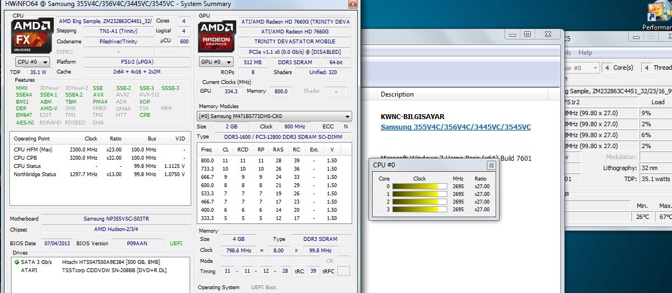Select the Hitachi HTS547550A9E384 drive row
The image size is (672, 293).
[x=100, y=262]
